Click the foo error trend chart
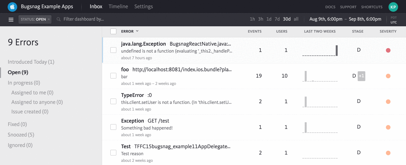 320,76
